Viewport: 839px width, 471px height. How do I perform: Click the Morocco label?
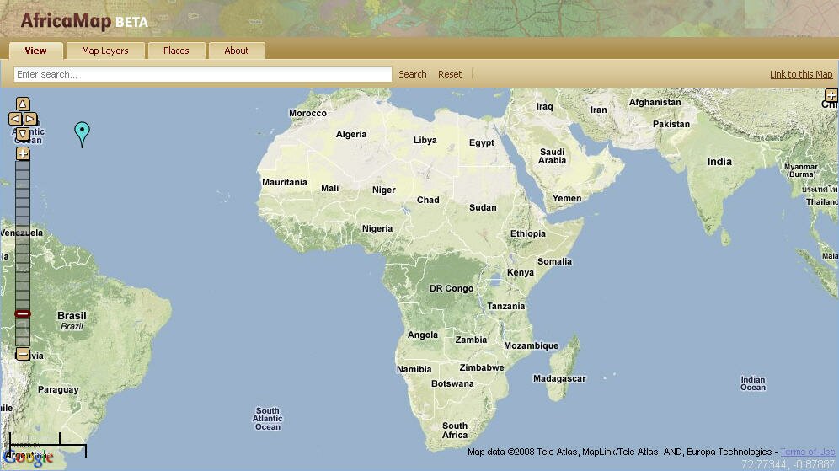[307, 114]
